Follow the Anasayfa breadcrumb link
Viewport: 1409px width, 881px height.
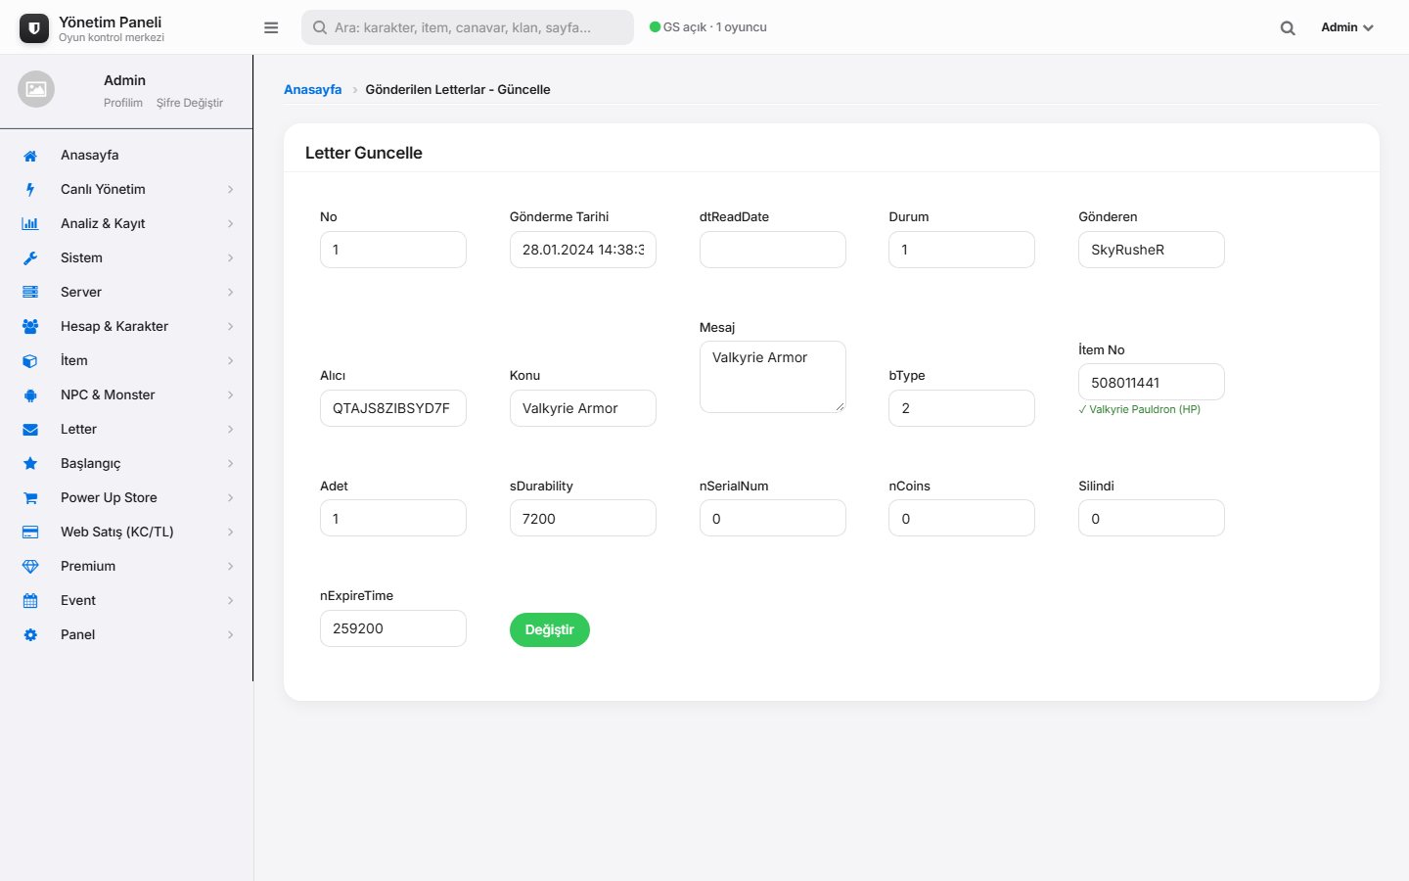coord(313,89)
